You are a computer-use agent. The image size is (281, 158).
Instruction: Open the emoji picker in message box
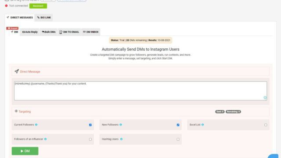[265, 97]
